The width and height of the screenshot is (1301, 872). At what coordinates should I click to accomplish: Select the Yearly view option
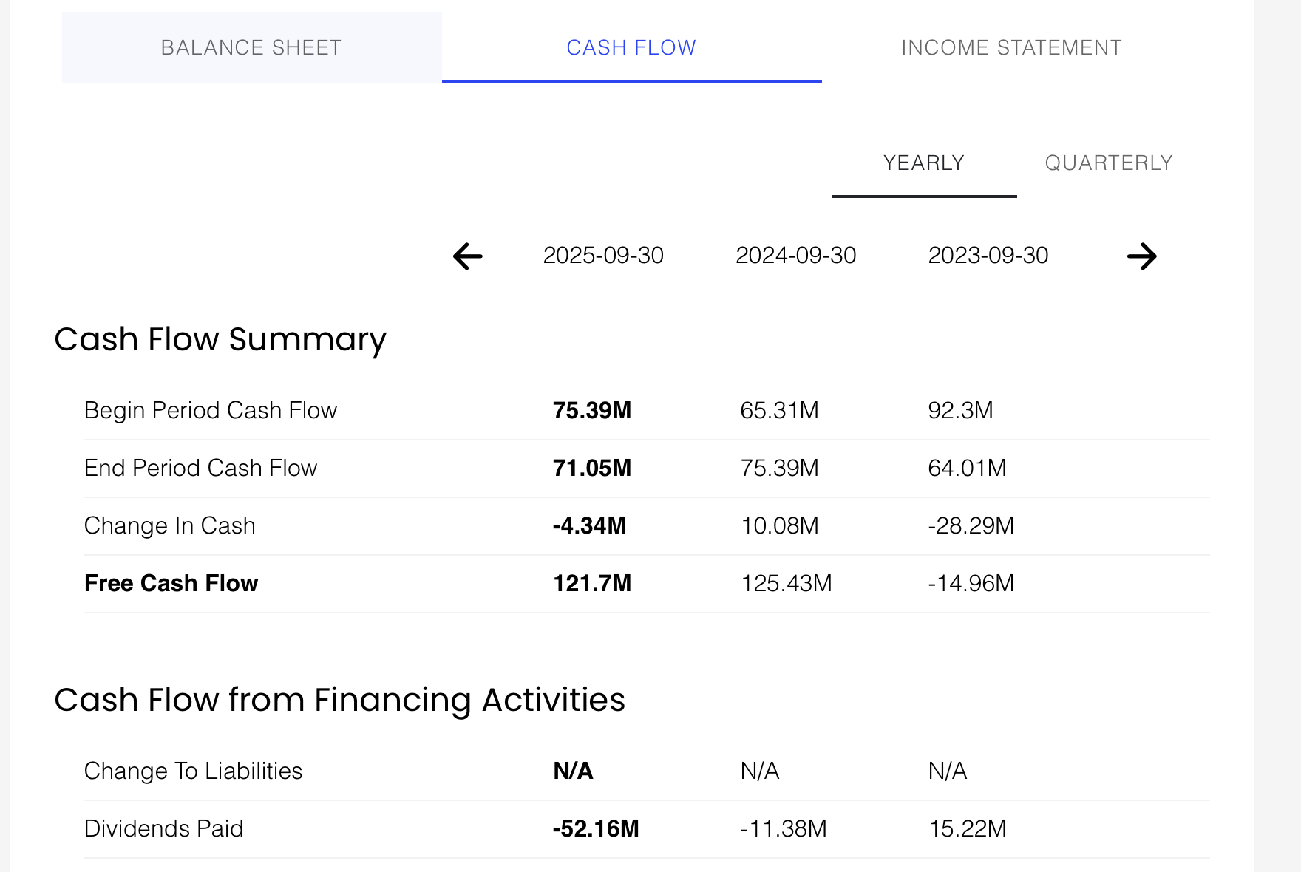pos(924,163)
